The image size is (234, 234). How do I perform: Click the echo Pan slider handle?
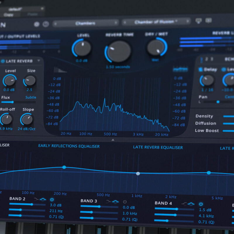pos(218,102)
